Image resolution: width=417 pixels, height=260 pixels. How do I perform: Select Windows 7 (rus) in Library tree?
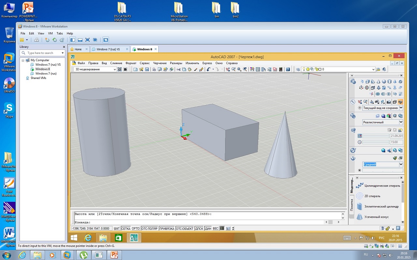pos(46,73)
